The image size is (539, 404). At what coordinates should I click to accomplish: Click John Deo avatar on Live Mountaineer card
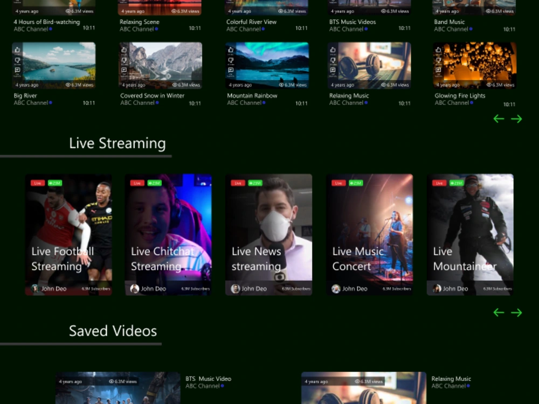coord(437,289)
